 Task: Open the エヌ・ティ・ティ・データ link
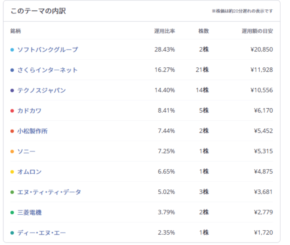[x=49, y=192]
